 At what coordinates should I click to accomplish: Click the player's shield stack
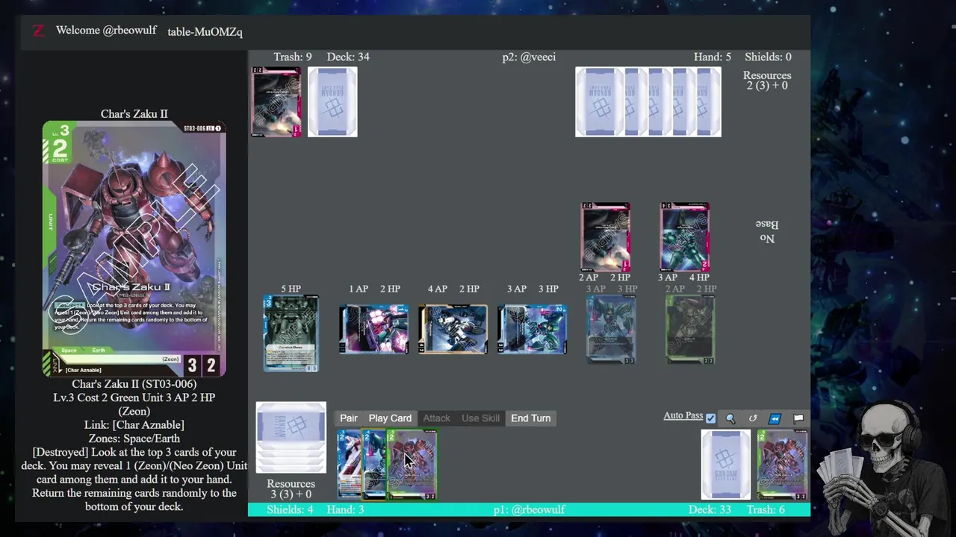tap(291, 438)
